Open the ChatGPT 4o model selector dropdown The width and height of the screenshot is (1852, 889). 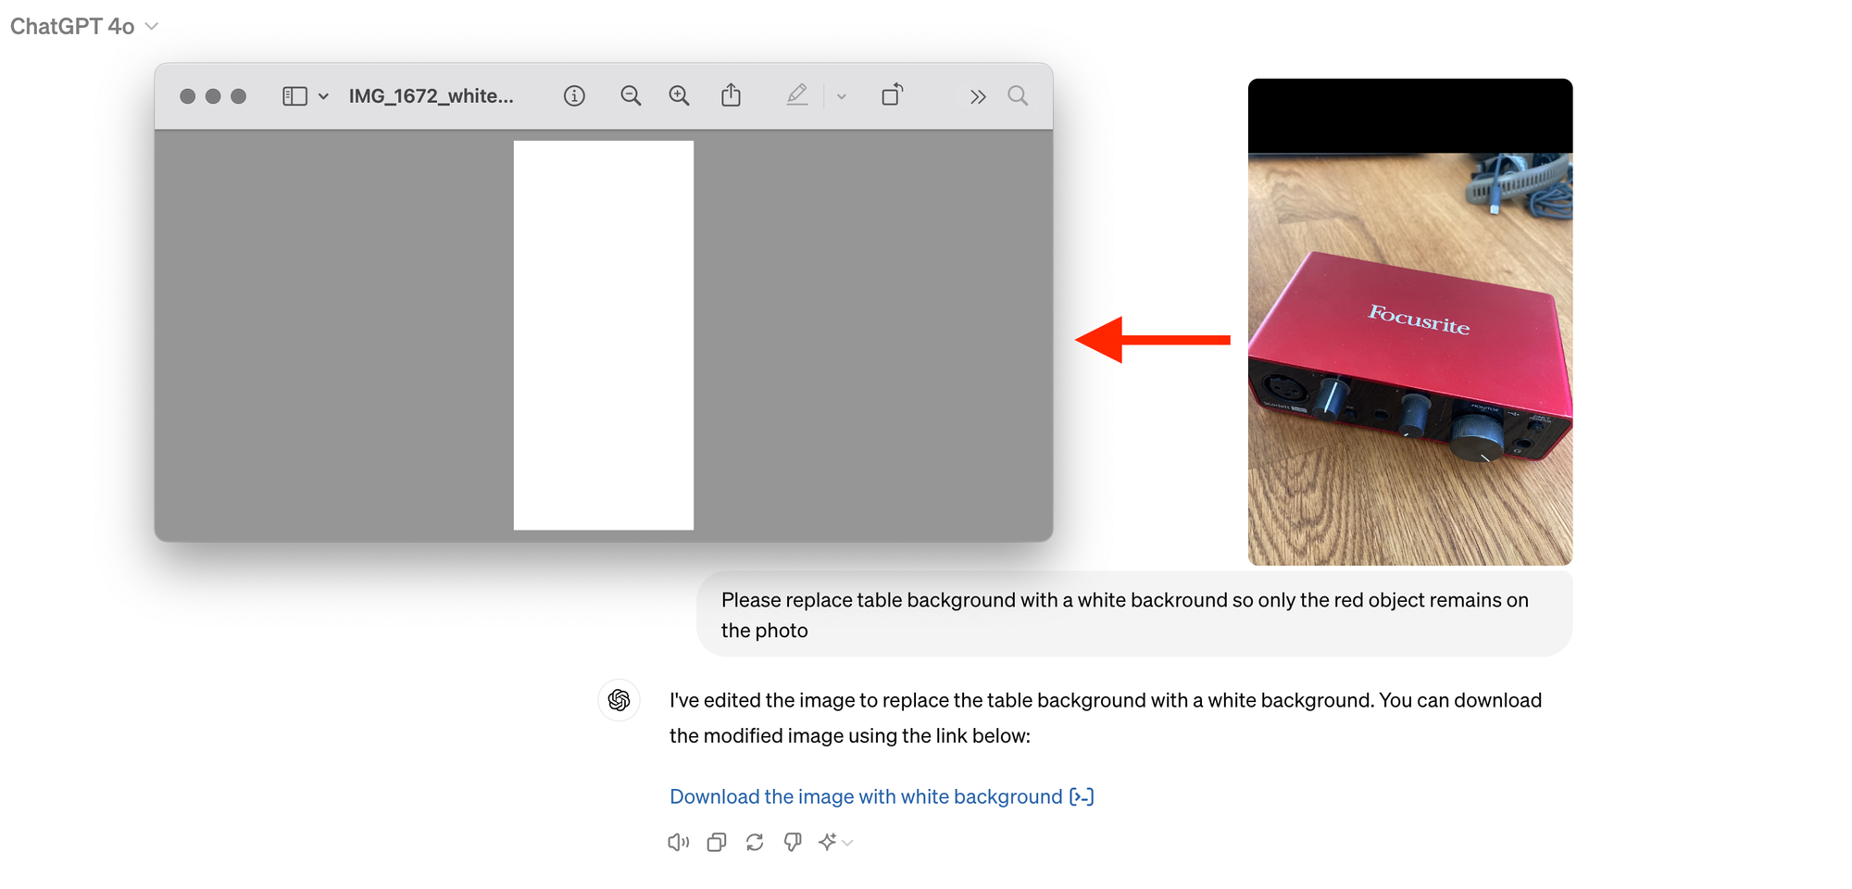click(x=83, y=26)
